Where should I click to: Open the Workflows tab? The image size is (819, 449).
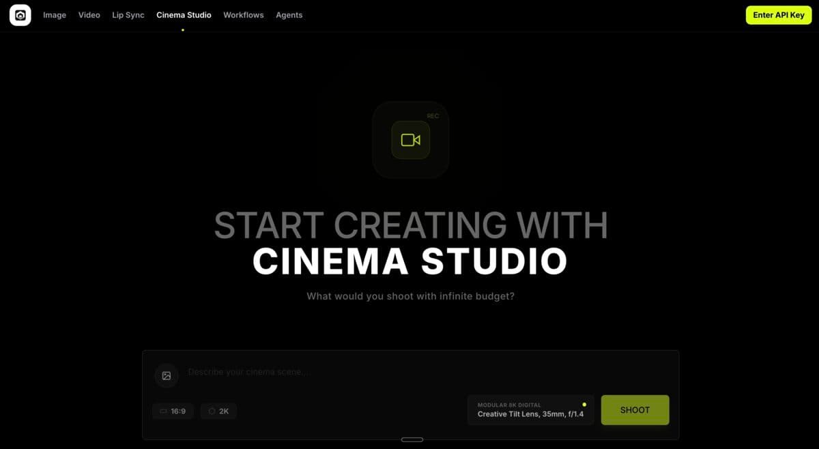(244, 15)
